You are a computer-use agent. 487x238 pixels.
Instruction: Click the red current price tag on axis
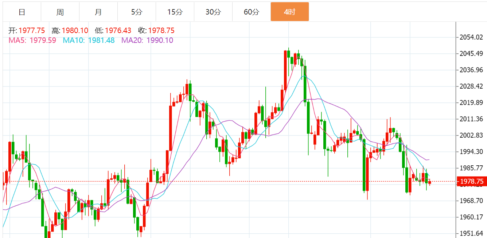tap(472, 181)
